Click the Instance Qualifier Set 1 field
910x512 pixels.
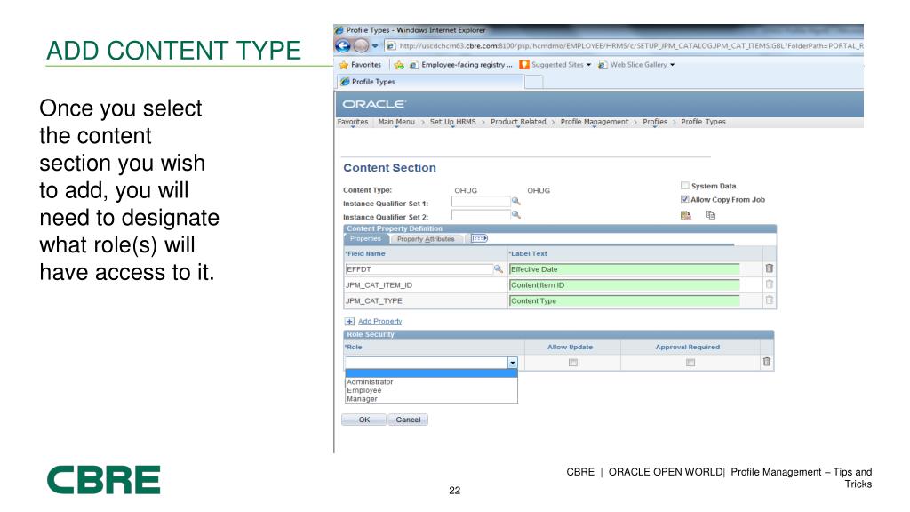coord(481,202)
